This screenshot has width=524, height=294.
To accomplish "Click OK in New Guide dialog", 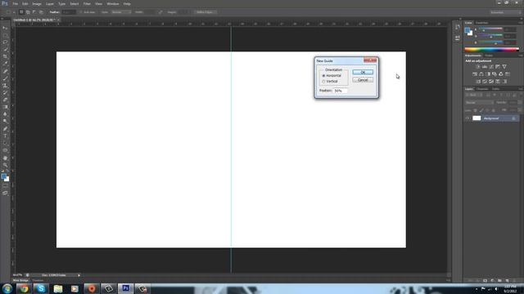I will pos(363,73).
